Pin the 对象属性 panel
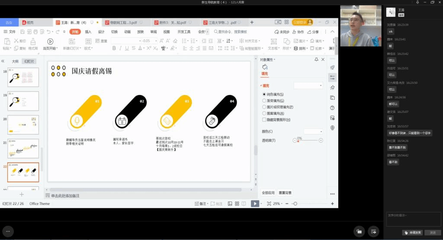The width and height of the screenshot is (443, 240). point(316,60)
